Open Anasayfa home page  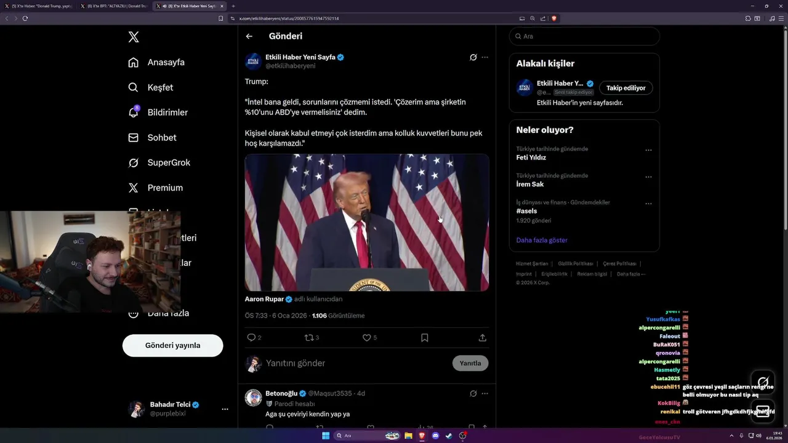(x=156, y=62)
